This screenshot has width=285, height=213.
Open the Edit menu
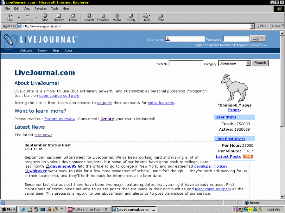(x=17, y=9)
